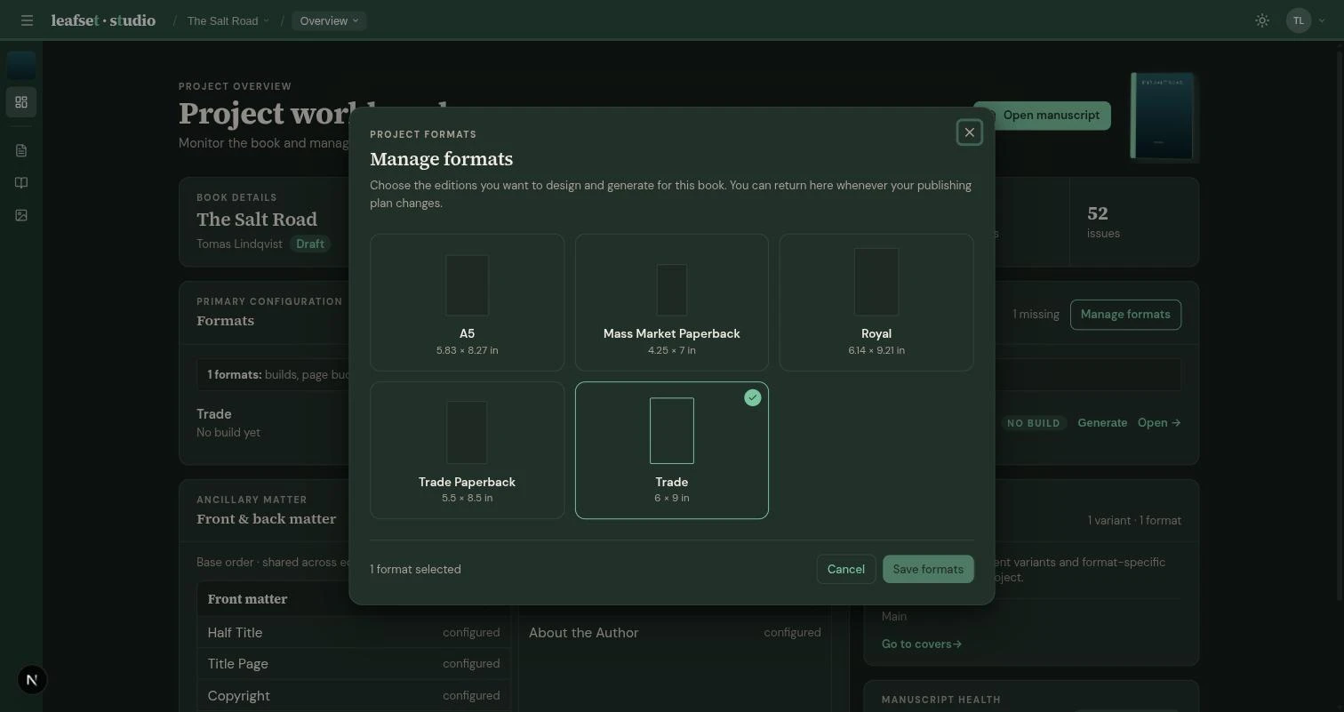The image size is (1344, 712).
Task: Open the Overview section dropdown
Action: 329,20
